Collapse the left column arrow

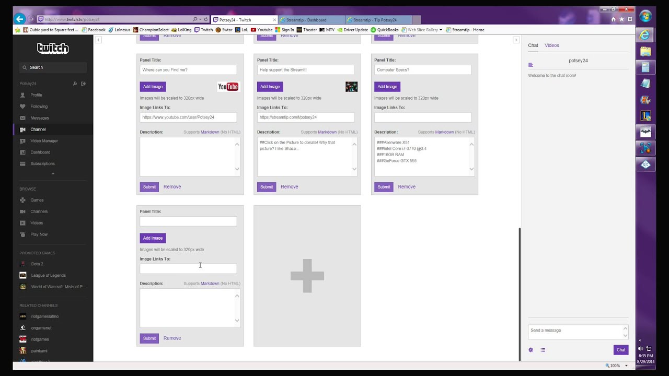point(98,40)
